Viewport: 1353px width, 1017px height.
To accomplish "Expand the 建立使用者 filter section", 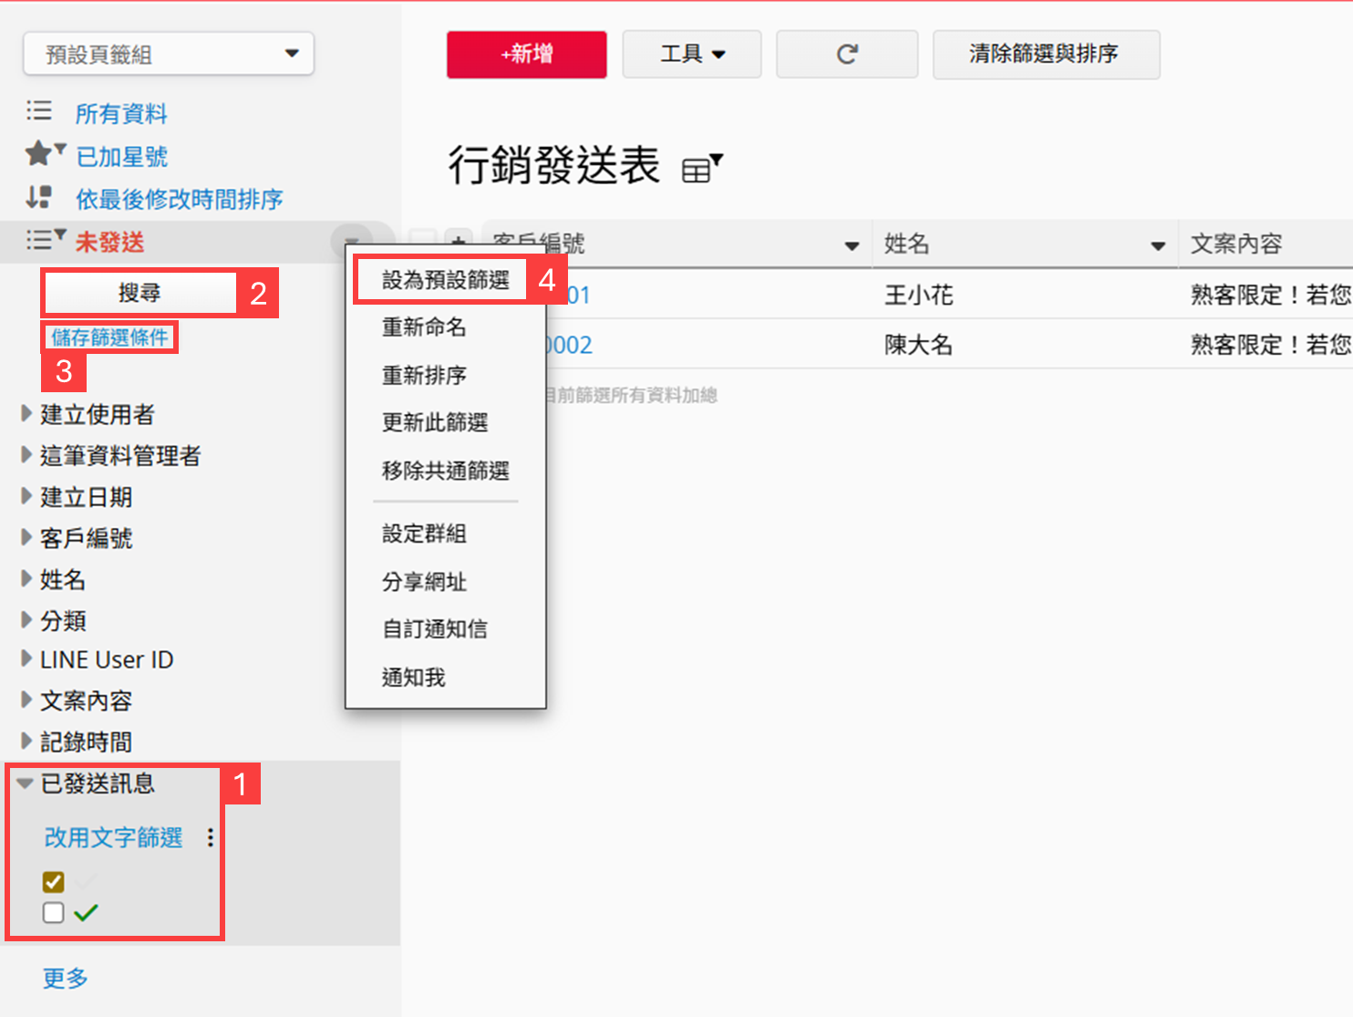I will tap(26, 414).
